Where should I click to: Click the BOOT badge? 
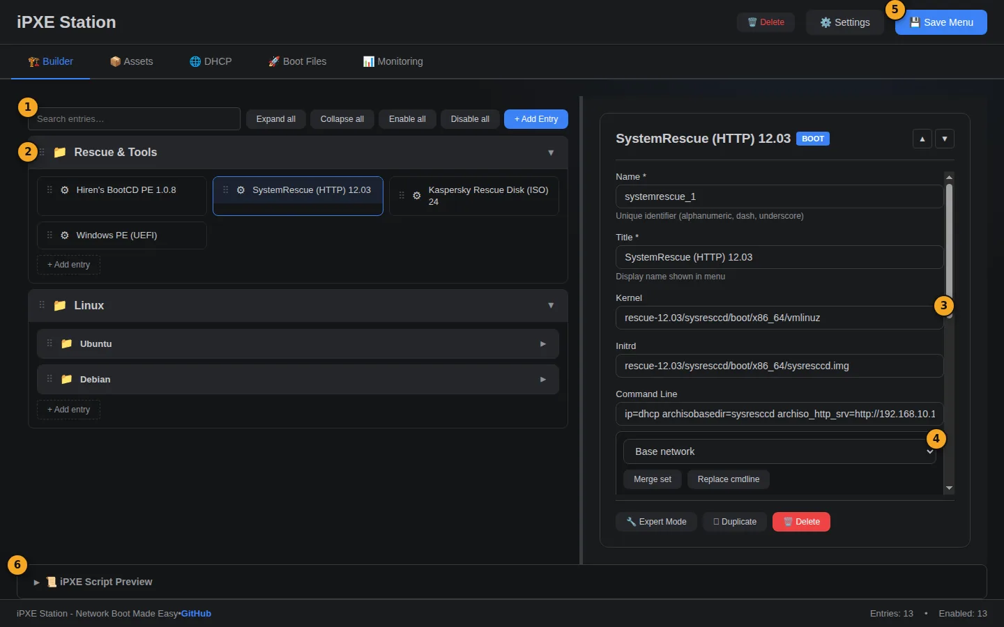coord(813,139)
